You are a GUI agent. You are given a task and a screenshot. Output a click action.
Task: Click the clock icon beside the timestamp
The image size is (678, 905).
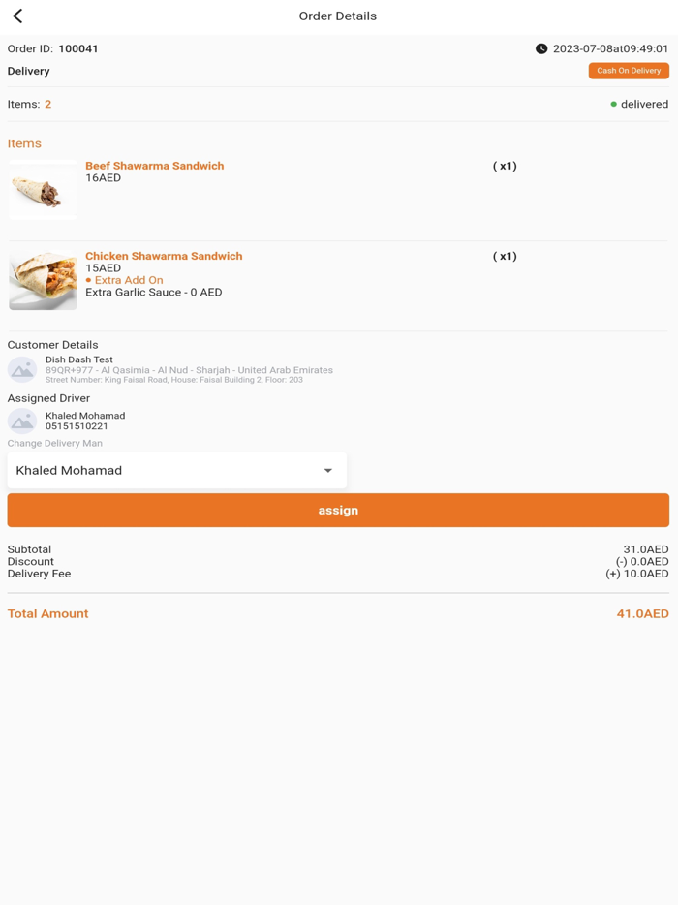point(542,47)
